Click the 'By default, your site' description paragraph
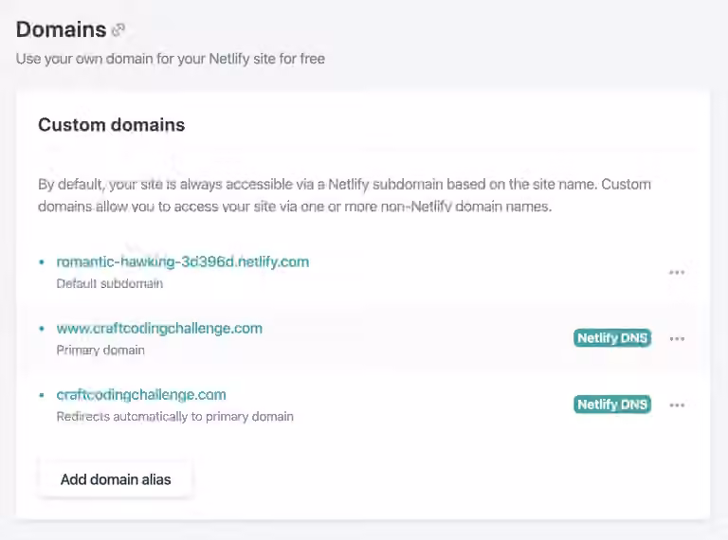 (344, 195)
